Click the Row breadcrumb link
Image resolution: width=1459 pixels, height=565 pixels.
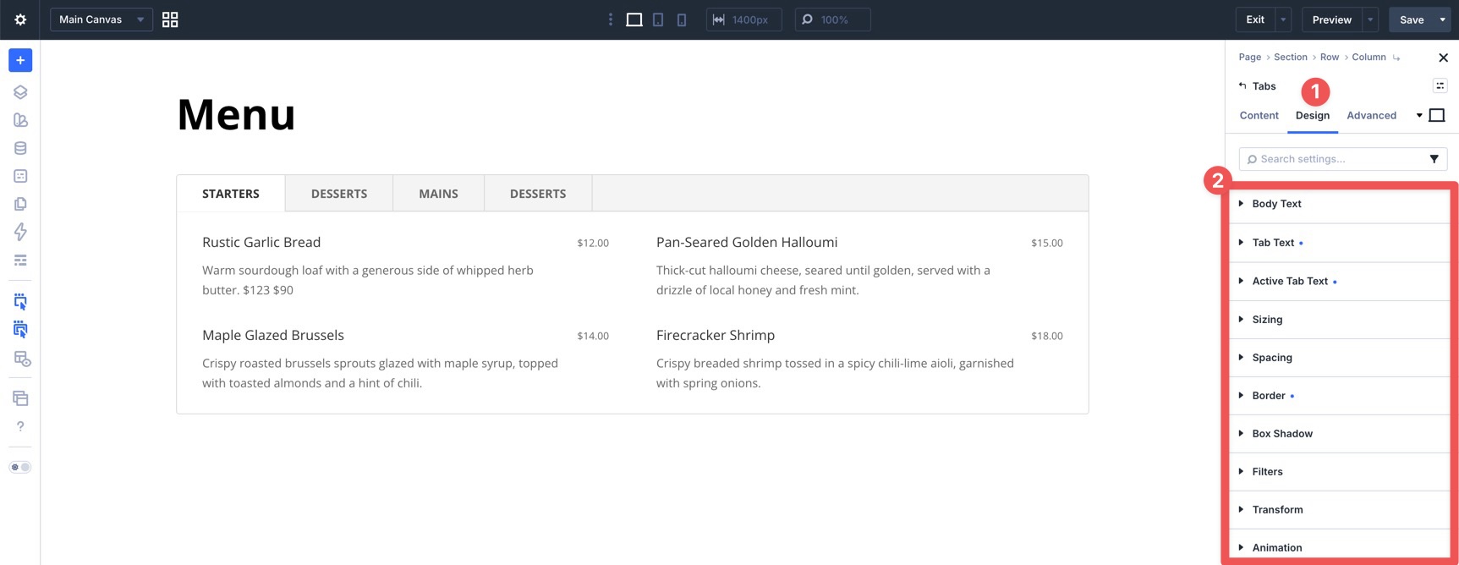[1330, 58]
